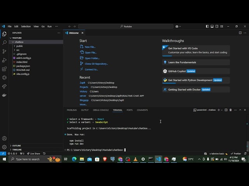Switch to the COMMENTS tab
The image size is (249, 186).
142,110
